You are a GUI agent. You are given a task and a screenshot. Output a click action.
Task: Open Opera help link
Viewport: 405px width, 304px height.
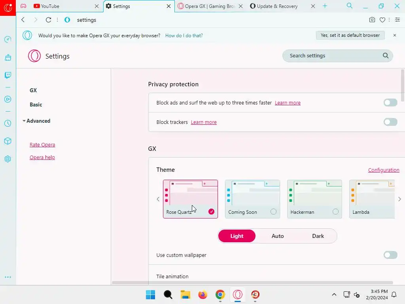coord(42,158)
